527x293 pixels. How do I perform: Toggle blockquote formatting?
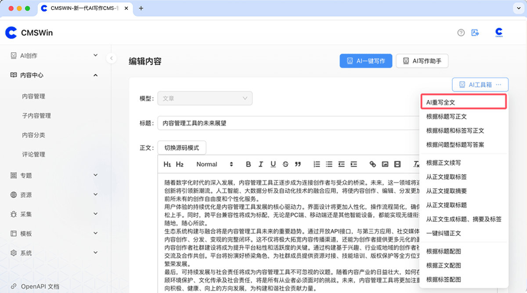tap(298, 164)
